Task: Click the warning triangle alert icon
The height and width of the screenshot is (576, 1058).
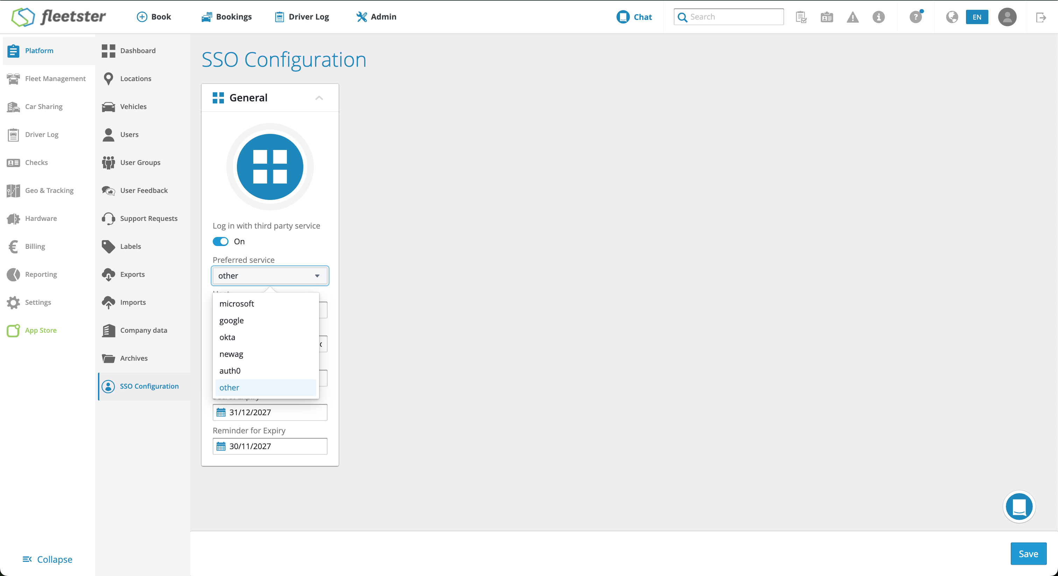Action: click(x=852, y=17)
